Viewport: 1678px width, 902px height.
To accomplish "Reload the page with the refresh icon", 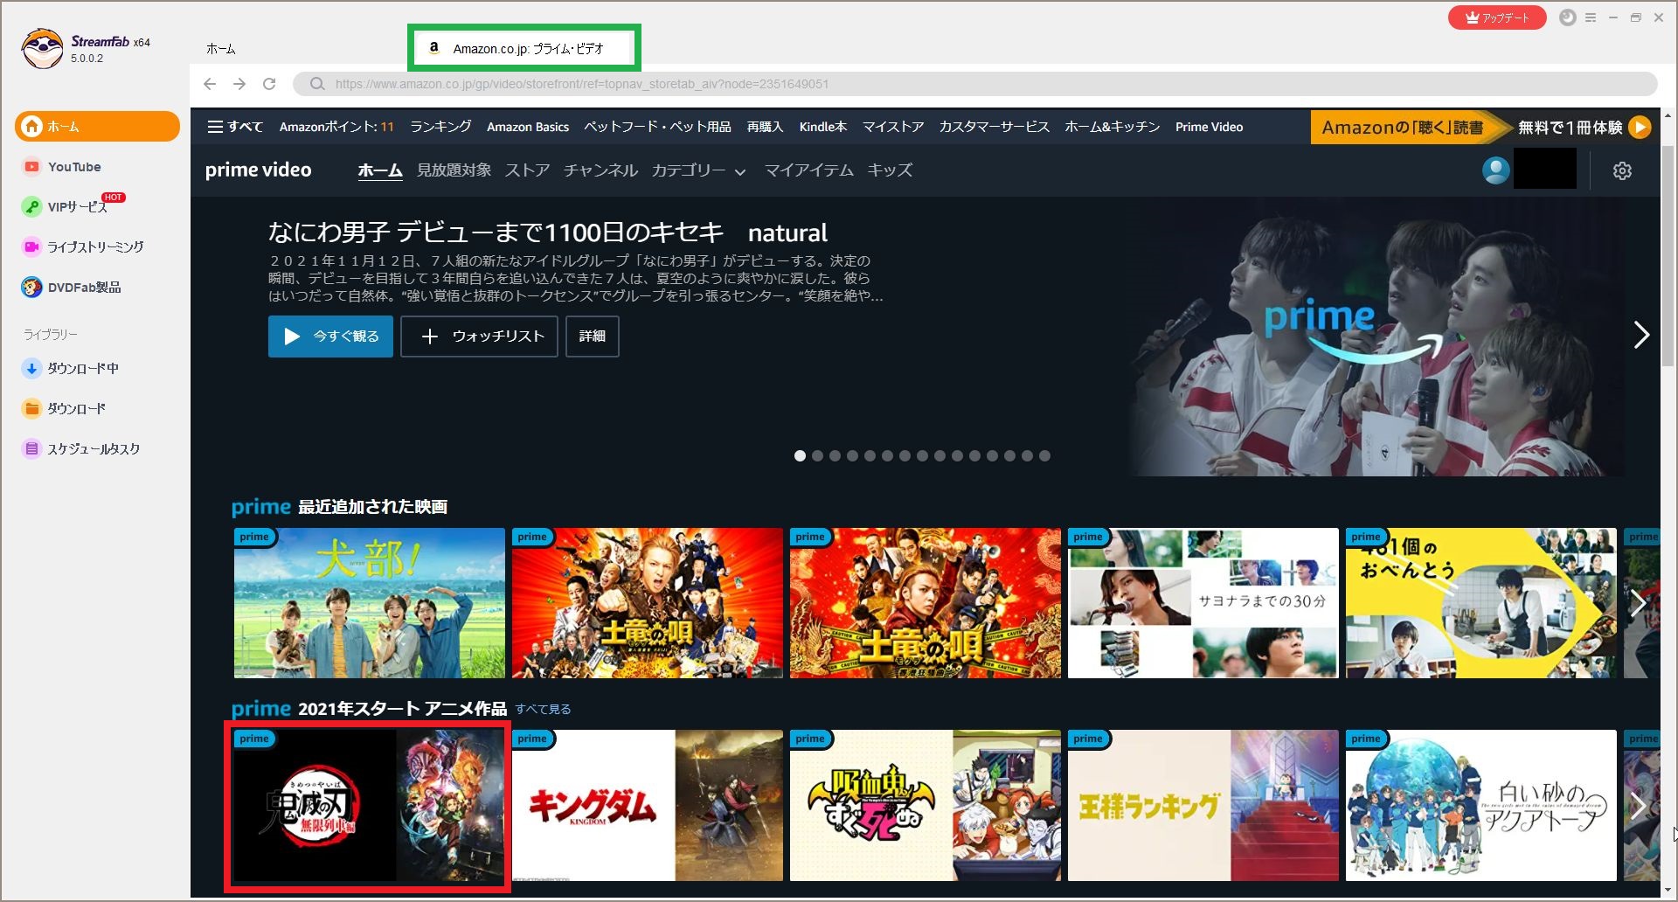I will 269,84.
